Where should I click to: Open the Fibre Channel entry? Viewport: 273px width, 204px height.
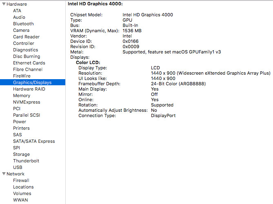[x=28, y=69]
